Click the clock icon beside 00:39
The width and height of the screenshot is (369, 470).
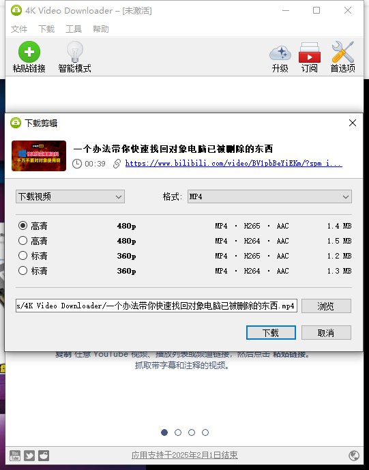[77, 164]
